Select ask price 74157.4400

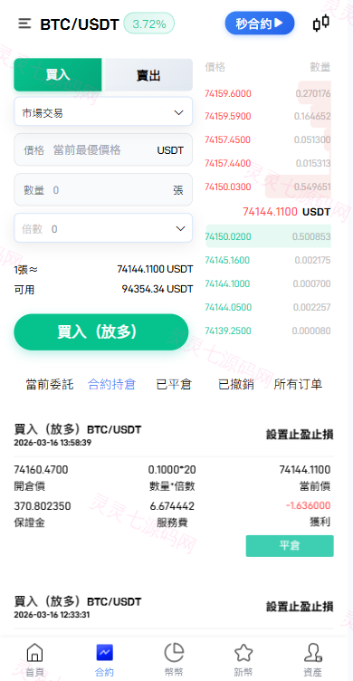pos(227,163)
